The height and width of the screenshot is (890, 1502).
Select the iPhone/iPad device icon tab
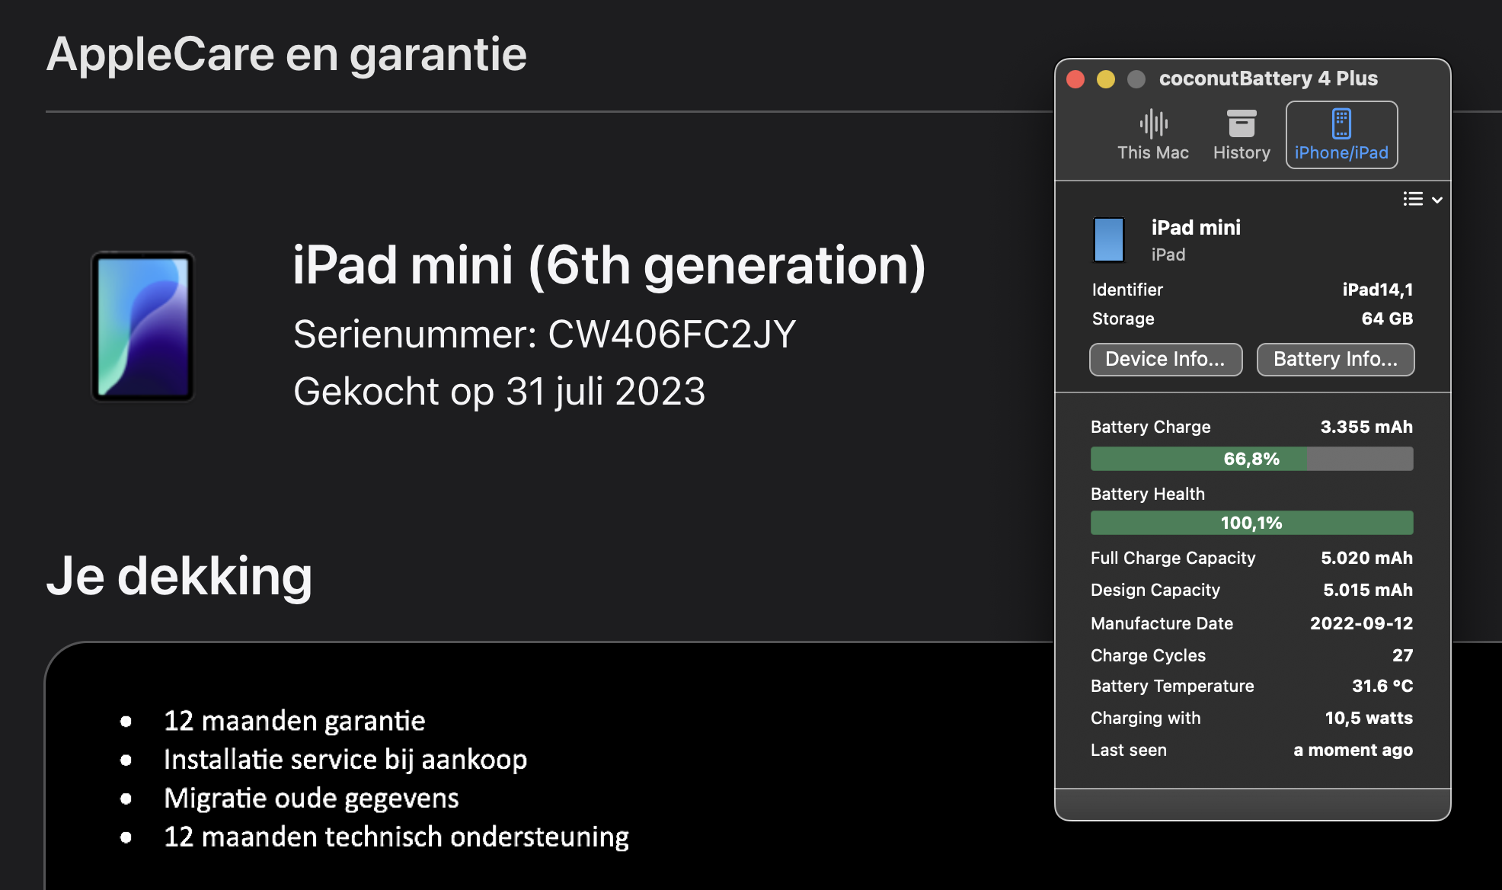tap(1341, 123)
